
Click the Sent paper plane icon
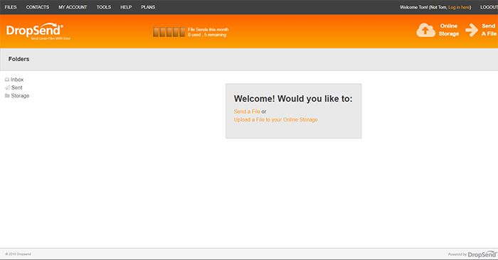(x=7, y=87)
